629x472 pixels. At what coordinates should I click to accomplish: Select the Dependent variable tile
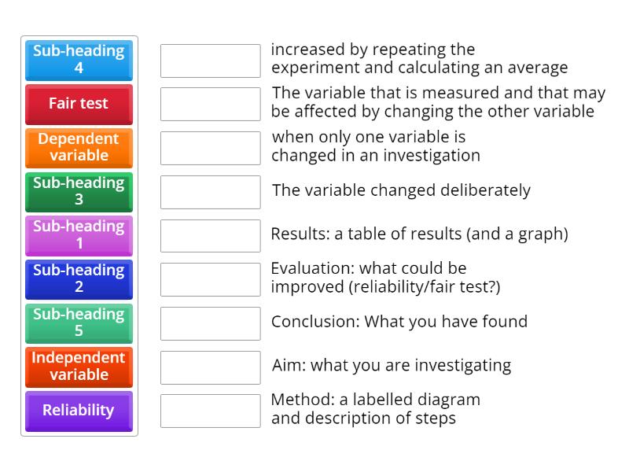(x=79, y=148)
